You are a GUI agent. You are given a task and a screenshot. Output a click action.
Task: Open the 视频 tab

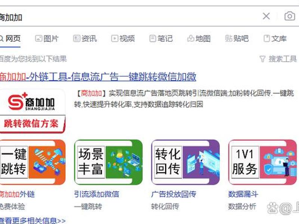tap(123, 39)
